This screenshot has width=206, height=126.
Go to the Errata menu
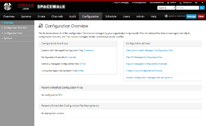click(x=41, y=16)
